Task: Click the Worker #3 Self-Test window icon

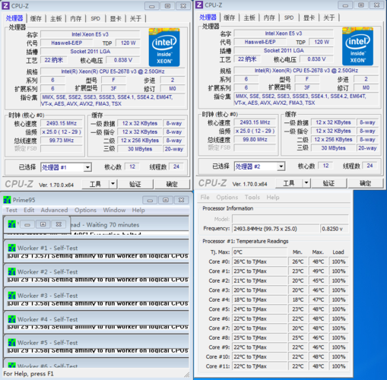Action: 11,296
